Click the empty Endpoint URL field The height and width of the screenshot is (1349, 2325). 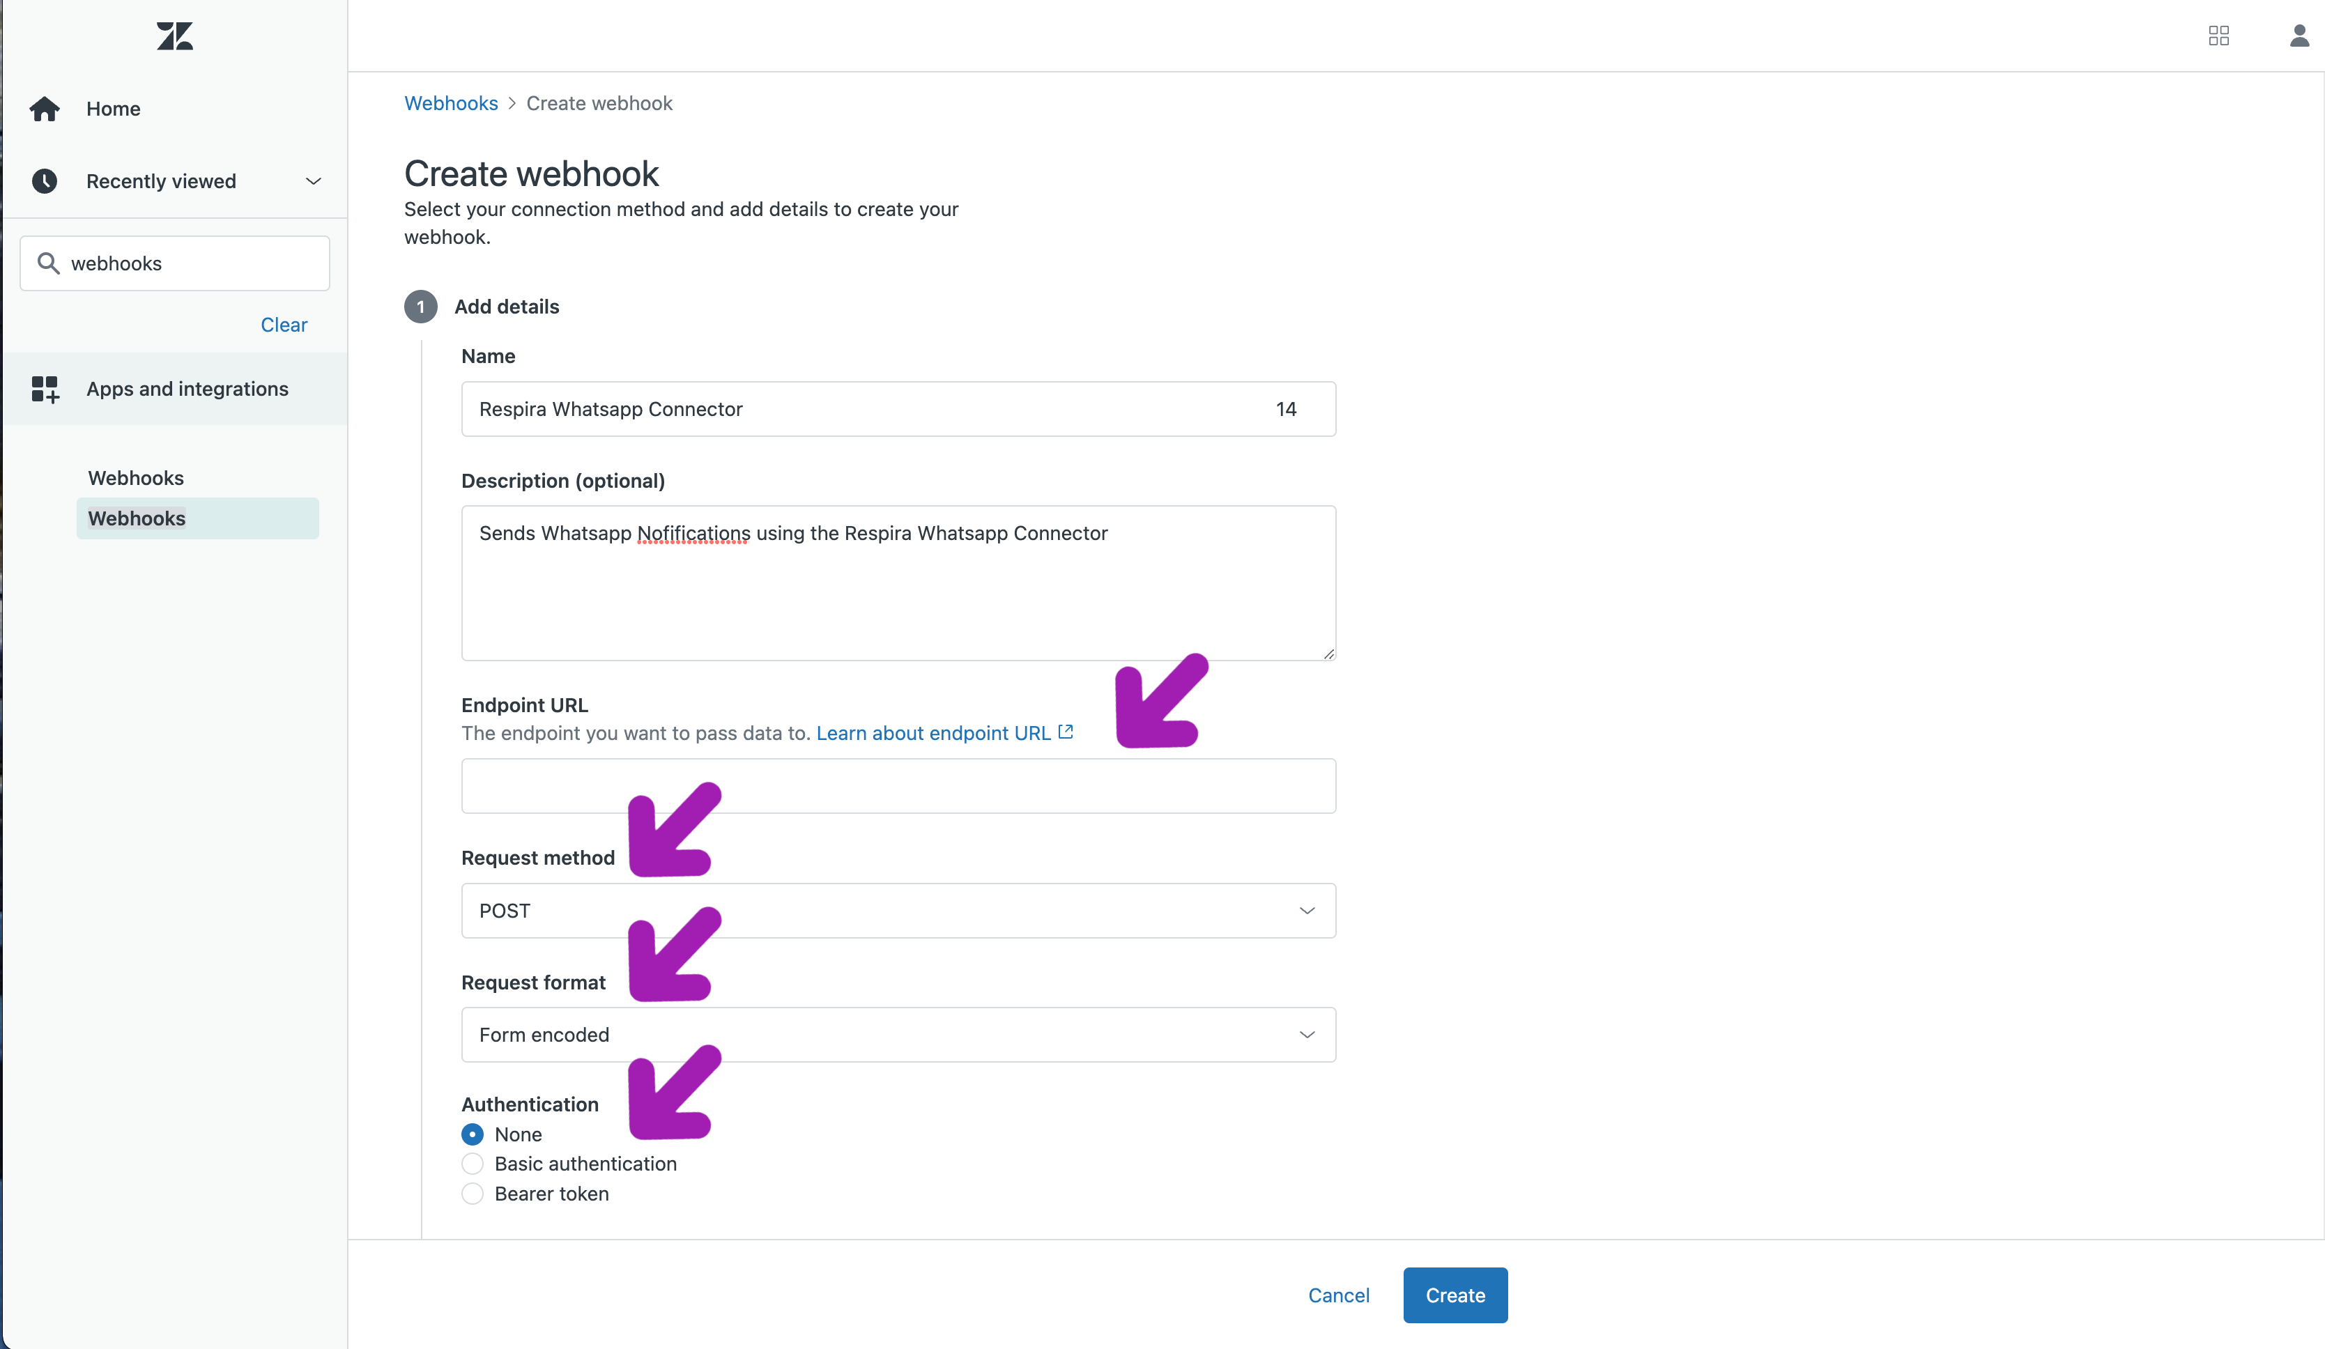pos(898,786)
